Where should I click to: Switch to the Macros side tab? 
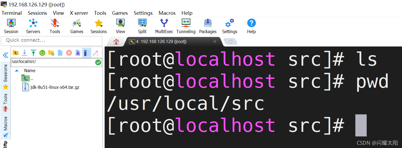[5, 126]
